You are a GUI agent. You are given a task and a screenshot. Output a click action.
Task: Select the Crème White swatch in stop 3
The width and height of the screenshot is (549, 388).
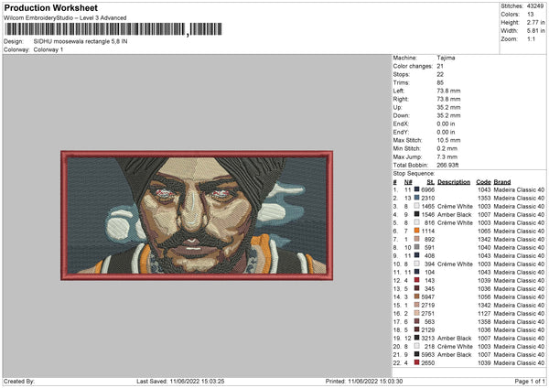point(416,206)
